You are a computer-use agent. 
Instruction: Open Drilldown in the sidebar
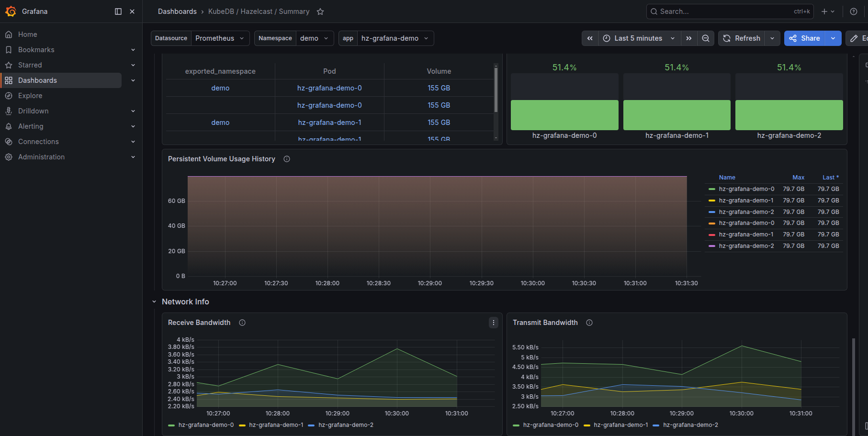tap(34, 111)
